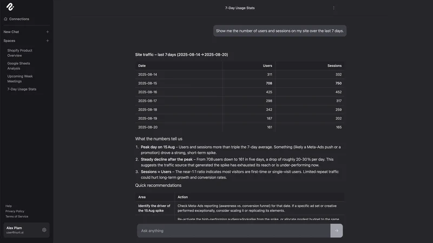Click sessions value 317
Image resolution: width=433 pixels, height=243 pixels.
click(339, 101)
